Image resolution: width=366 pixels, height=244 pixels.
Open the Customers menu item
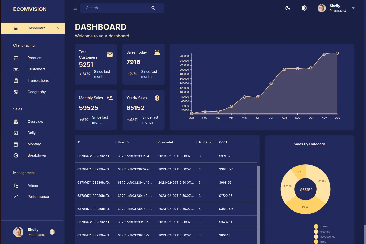coord(36,69)
